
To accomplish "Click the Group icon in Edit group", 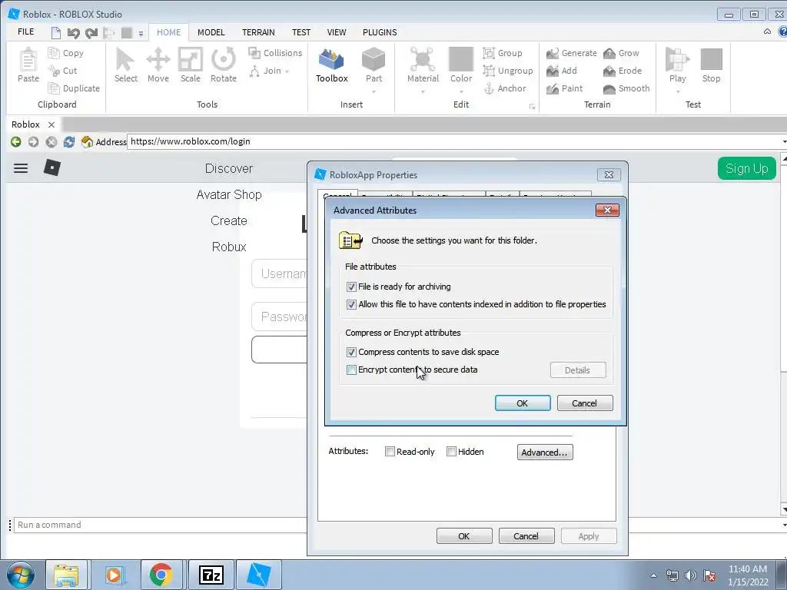I will coord(489,53).
